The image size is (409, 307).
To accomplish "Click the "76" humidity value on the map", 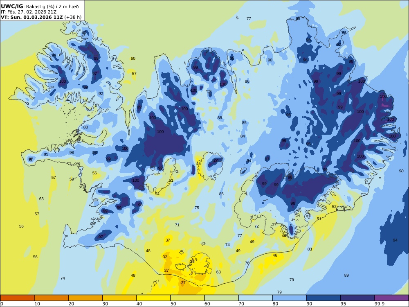I will click(x=247, y=263).
